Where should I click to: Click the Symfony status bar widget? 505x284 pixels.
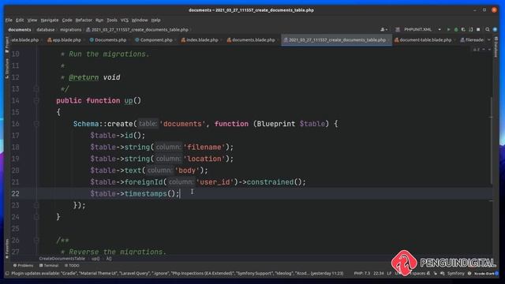(x=456, y=274)
